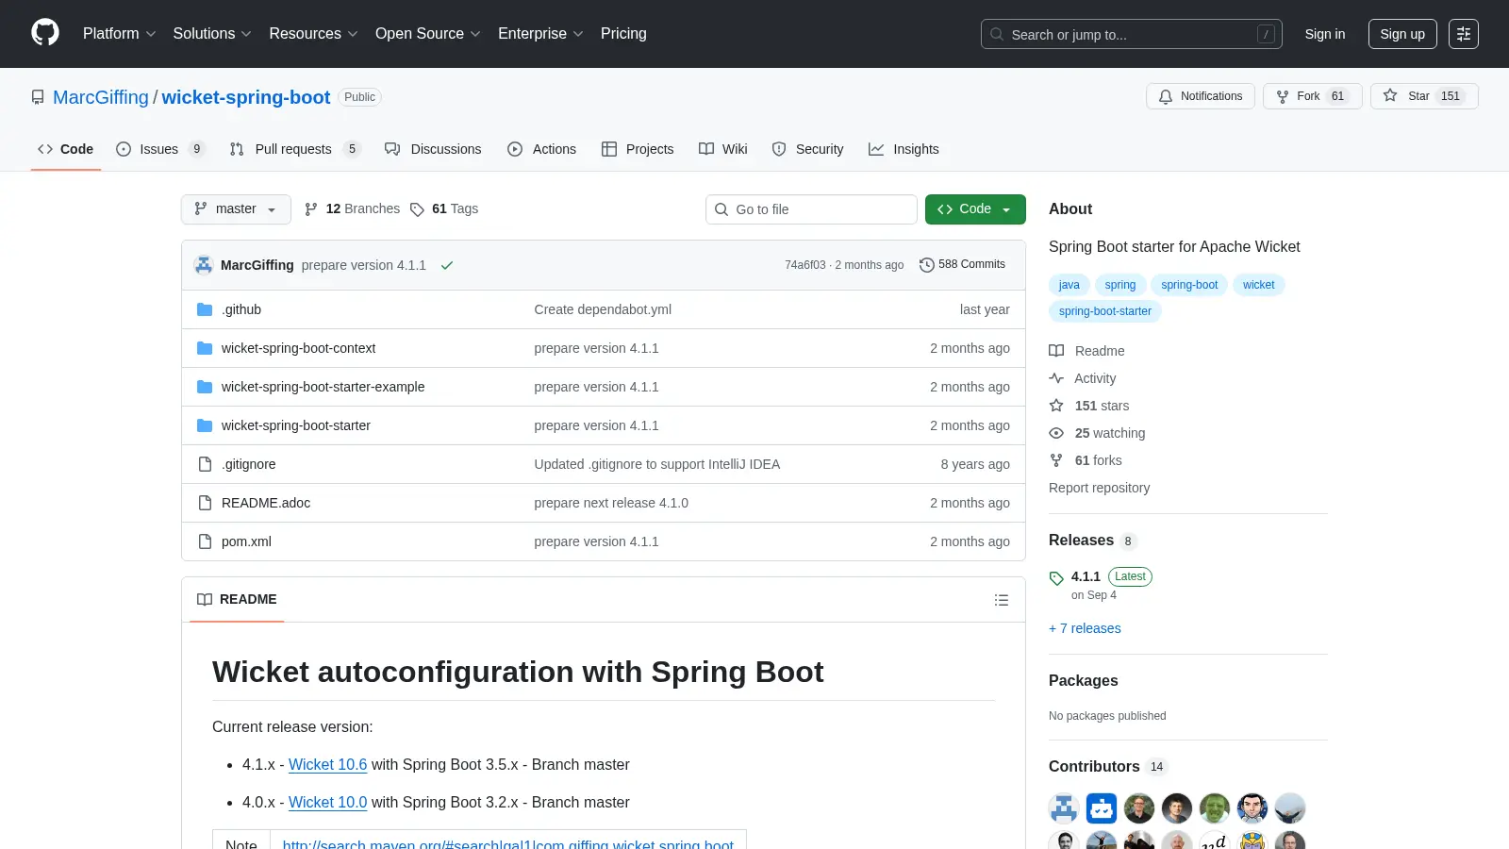
Task: Expand the Solutions menu
Action: 212,34
